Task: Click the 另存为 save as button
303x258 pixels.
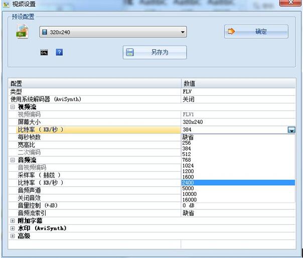Action: pyautogui.click(x=155, y=52)
